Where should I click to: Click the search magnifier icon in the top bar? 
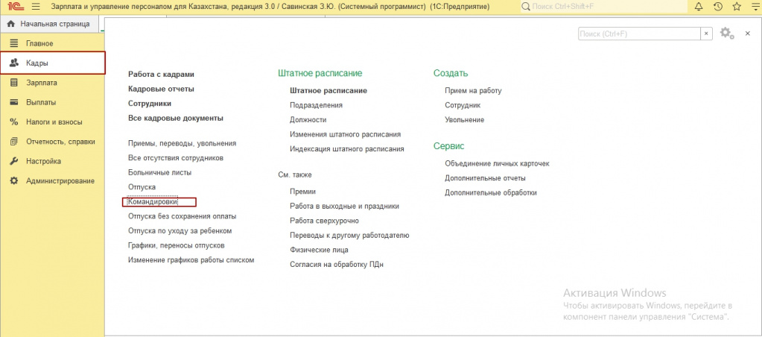point(526,7)
